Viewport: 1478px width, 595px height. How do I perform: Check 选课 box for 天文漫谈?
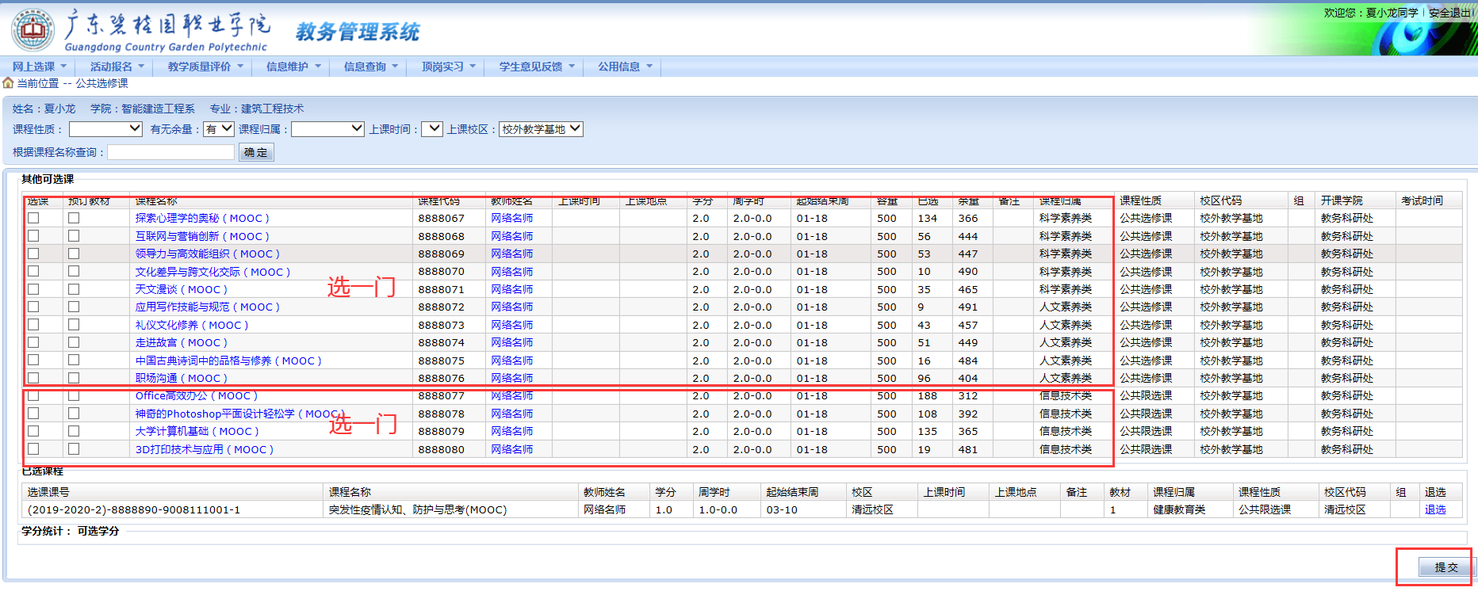tap(33, 289)
